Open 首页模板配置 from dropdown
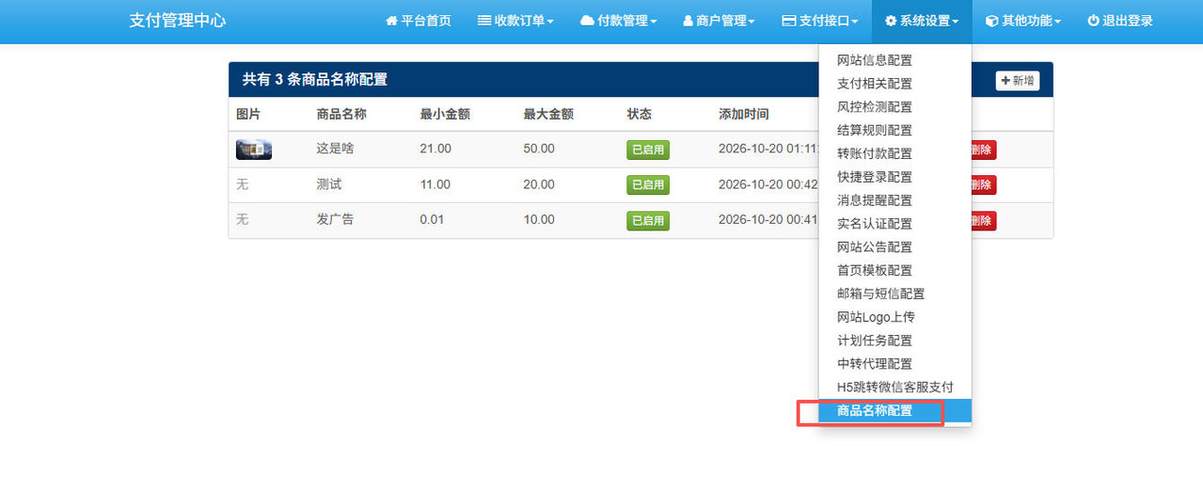The width and height of the screenshot is (1203, 477). point(894,270)
